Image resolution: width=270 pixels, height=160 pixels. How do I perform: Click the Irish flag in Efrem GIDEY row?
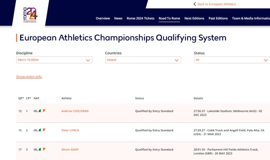tap(42, 149)
